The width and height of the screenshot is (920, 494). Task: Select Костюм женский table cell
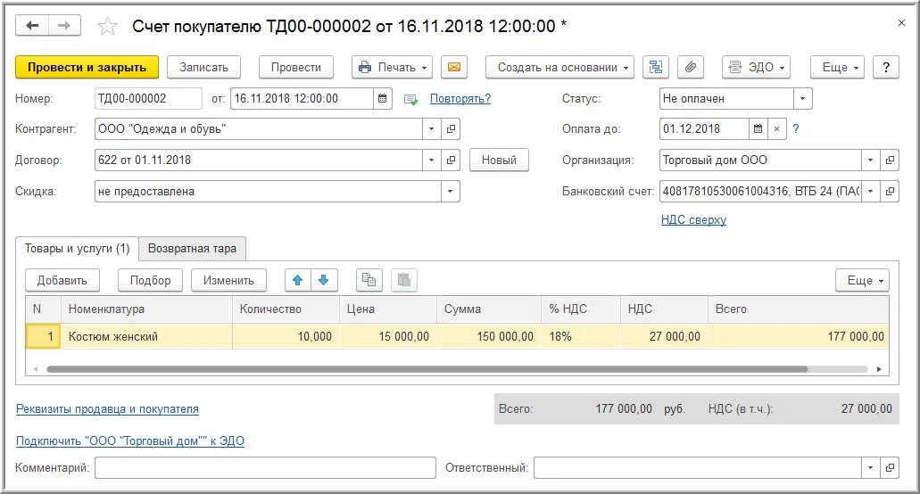[x=146, y=336]
